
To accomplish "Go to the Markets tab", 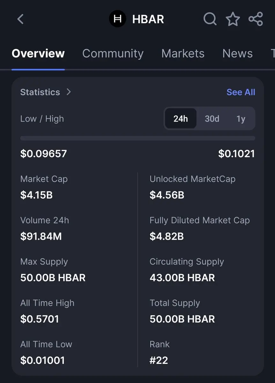I will pos(183,53).
